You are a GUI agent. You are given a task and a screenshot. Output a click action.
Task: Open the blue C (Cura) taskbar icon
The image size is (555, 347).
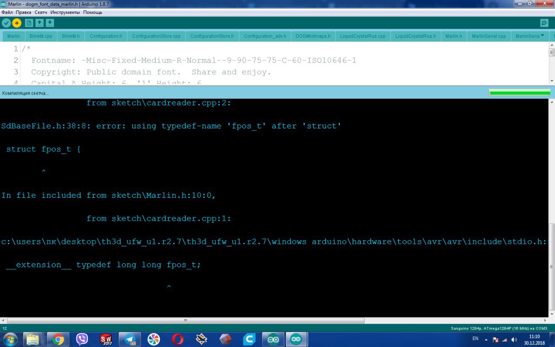tap(249, 339)
